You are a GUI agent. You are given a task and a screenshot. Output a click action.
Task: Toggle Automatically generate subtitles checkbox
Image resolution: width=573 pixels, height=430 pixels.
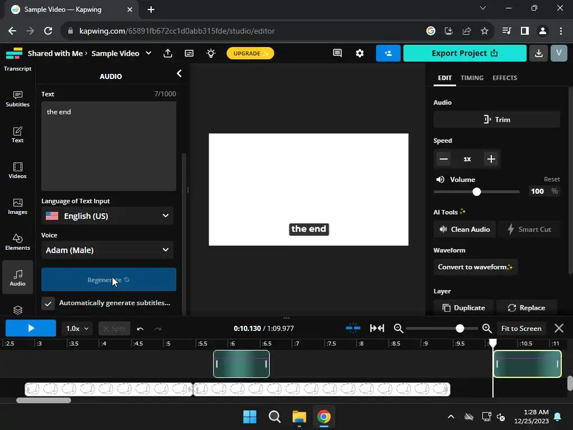[48, 303]
